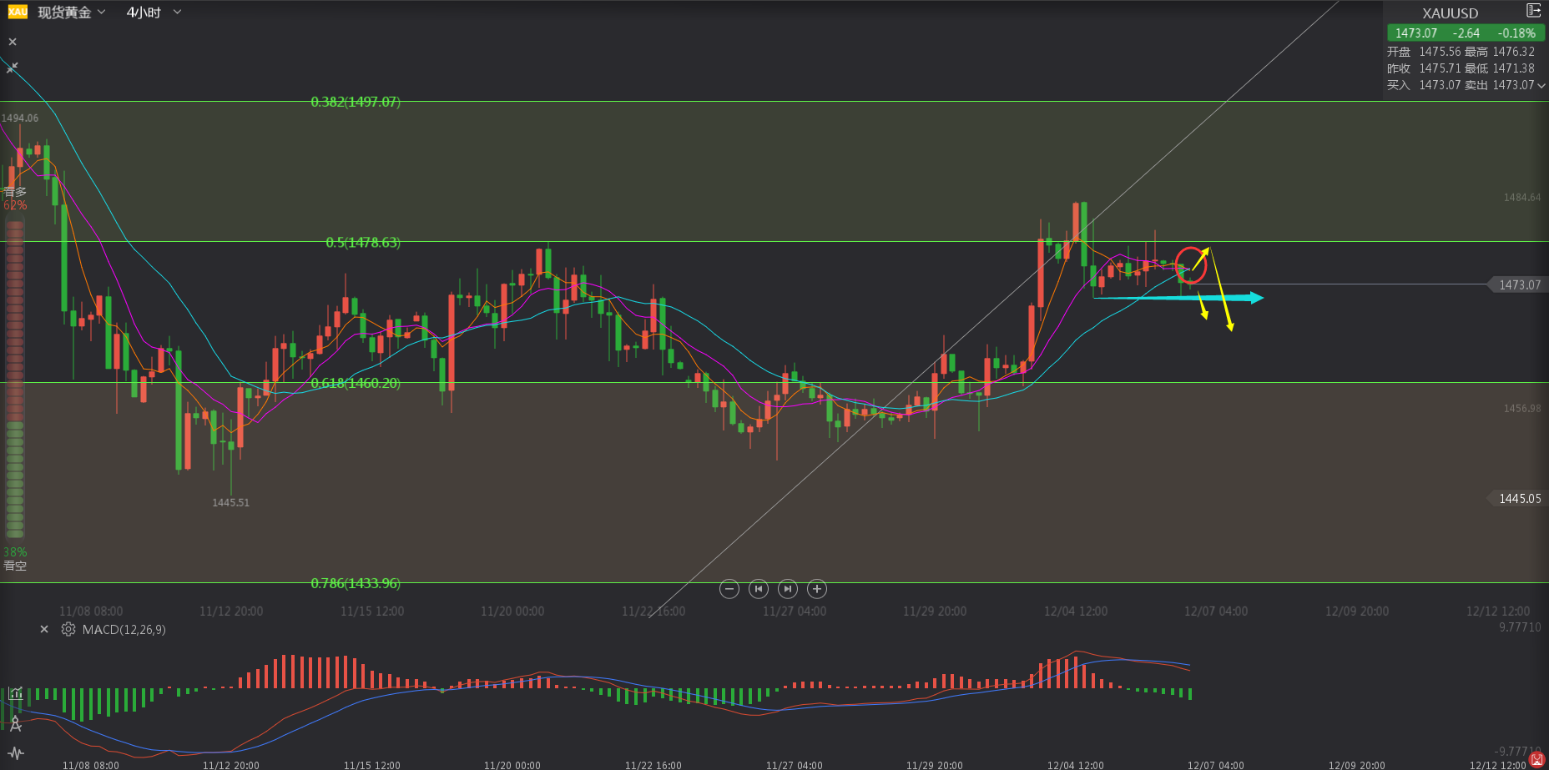Close the main chart overlay with X

coord(13,42)
